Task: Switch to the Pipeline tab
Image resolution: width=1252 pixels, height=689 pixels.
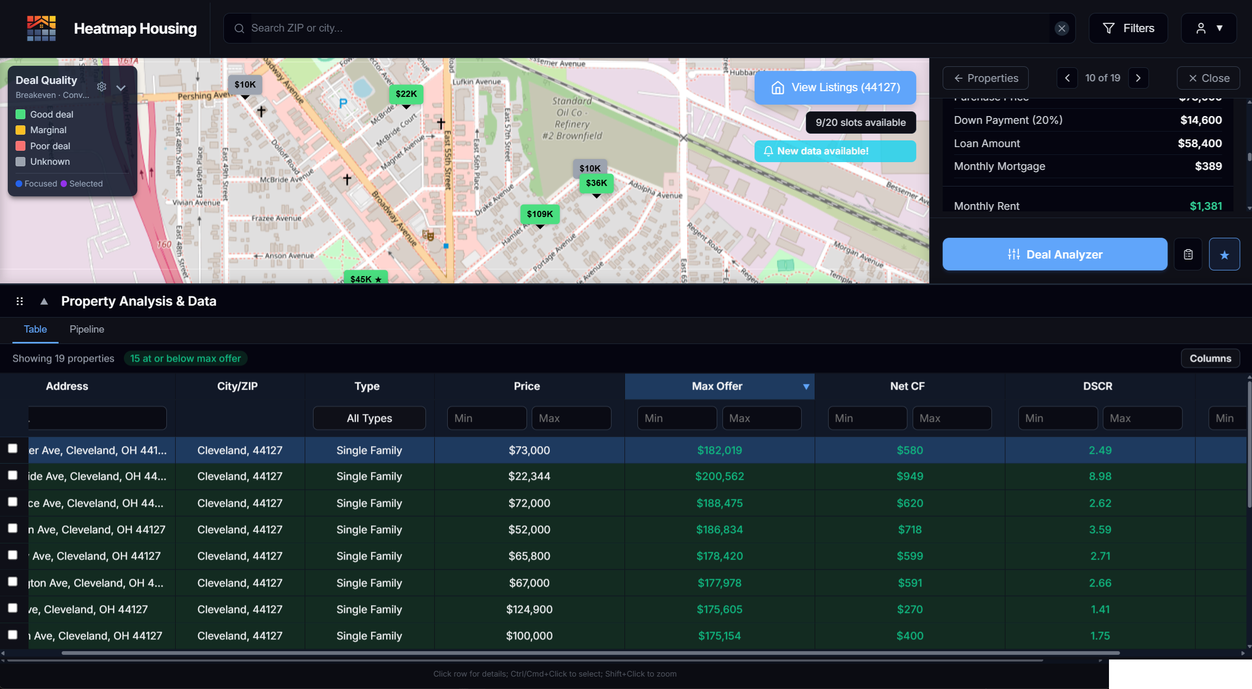Action: click(x=87, y=329)
